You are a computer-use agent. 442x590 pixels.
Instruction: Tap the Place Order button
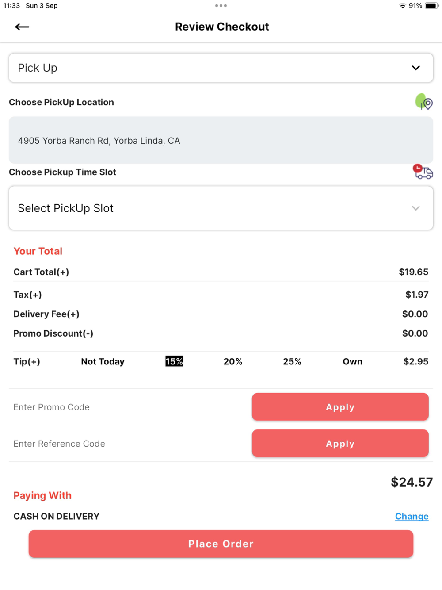(x=221, y=544)
